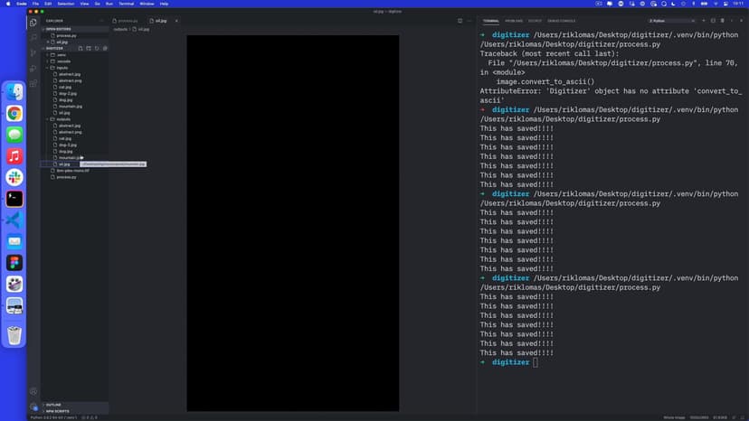Open the terminal shell selector dropdown
Image resolution: width=749 pixels, height=421 pixels.
pos(671,20)
